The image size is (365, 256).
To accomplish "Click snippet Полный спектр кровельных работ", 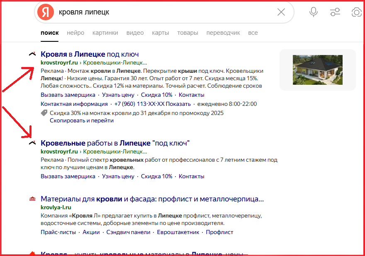I will click(159, 164).
